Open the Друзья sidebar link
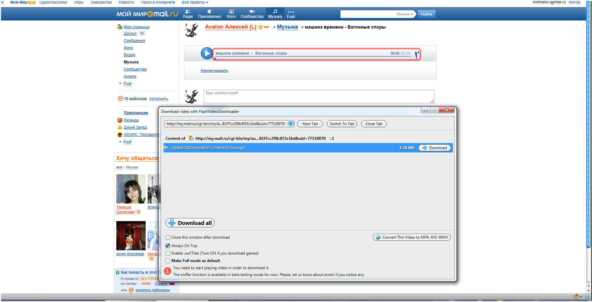592x302 pixels. tap(130, 33)
